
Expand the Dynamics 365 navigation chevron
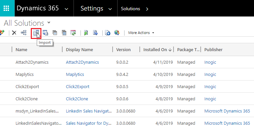click(x=67, y=9)
